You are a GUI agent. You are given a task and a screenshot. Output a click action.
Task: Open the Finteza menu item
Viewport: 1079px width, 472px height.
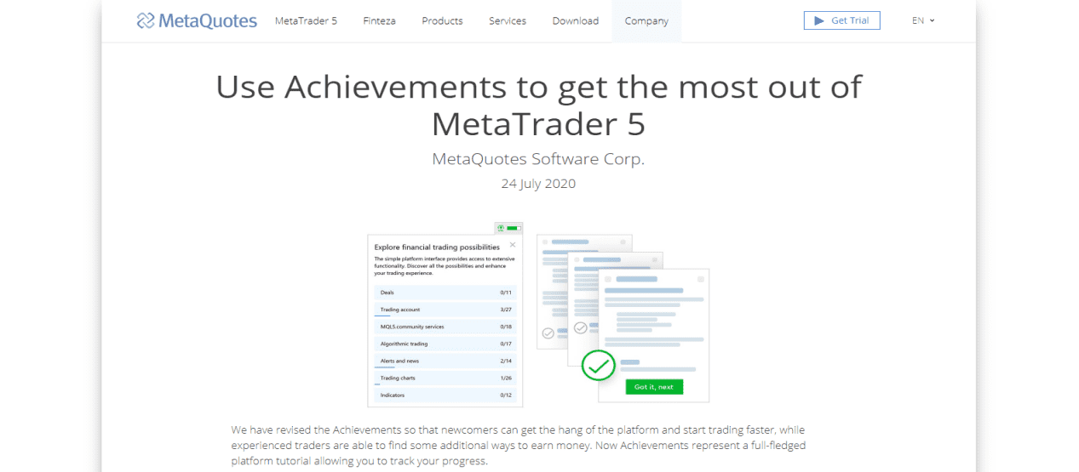(379, 21)
